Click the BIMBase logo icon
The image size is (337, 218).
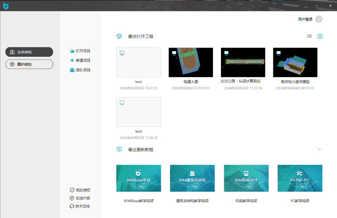tap(5, 5)
